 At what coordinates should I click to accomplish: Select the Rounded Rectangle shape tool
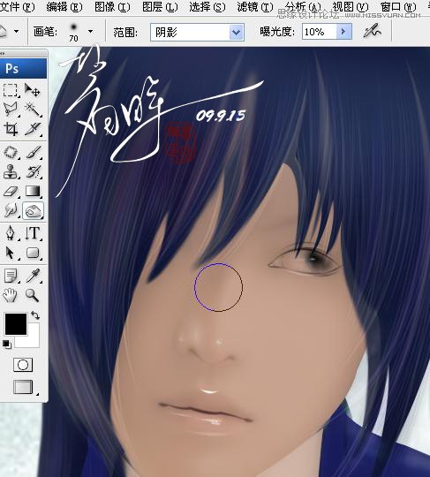[x=33, y=253]
